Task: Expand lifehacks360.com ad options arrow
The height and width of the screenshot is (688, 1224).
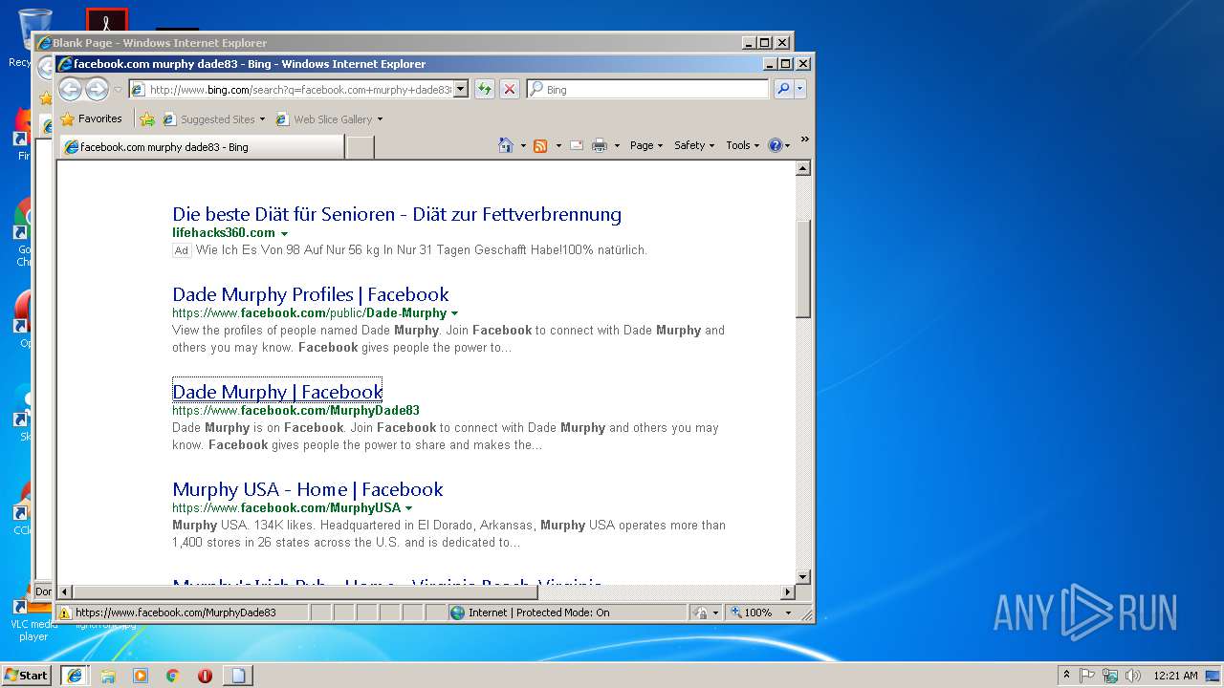Action: coord(284,233)
